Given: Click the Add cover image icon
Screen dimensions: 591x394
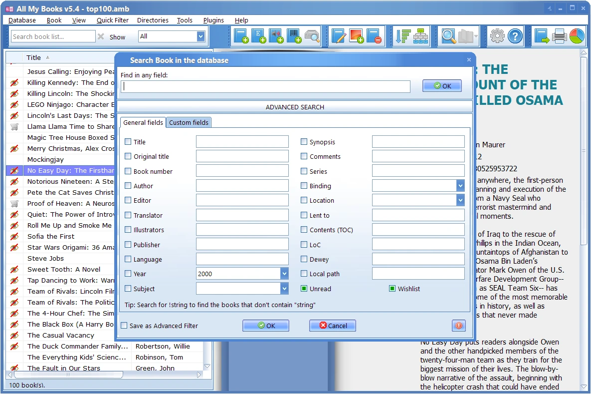Looking at the screenshot, I should pyautogui.click(x=356, y=36).
